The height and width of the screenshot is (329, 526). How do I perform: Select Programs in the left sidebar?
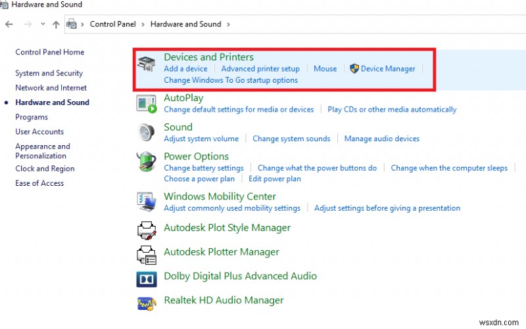point(32,117)
